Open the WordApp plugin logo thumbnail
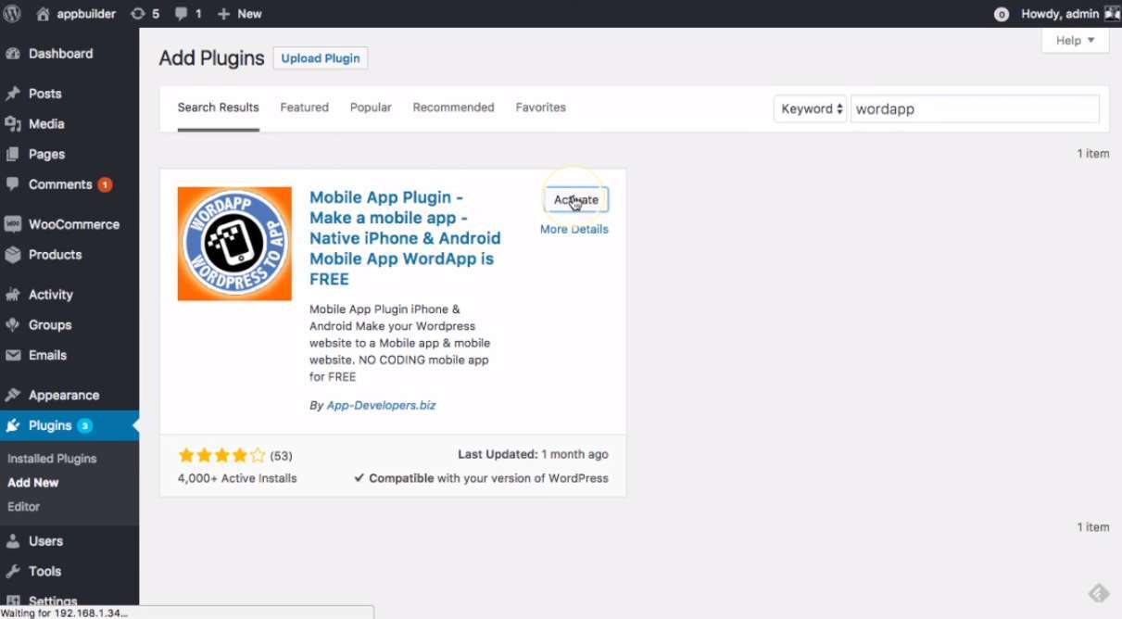The image size is (1122, 619). coord(234,244)
